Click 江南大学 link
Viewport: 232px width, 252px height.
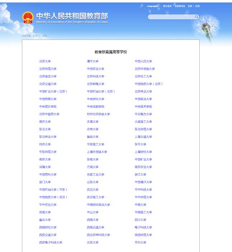93,167
